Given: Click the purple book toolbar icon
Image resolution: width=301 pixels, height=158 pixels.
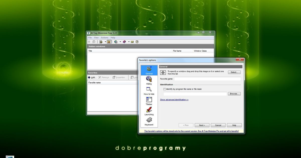Looking at the screenshot, I should click(x=124, y=42).
